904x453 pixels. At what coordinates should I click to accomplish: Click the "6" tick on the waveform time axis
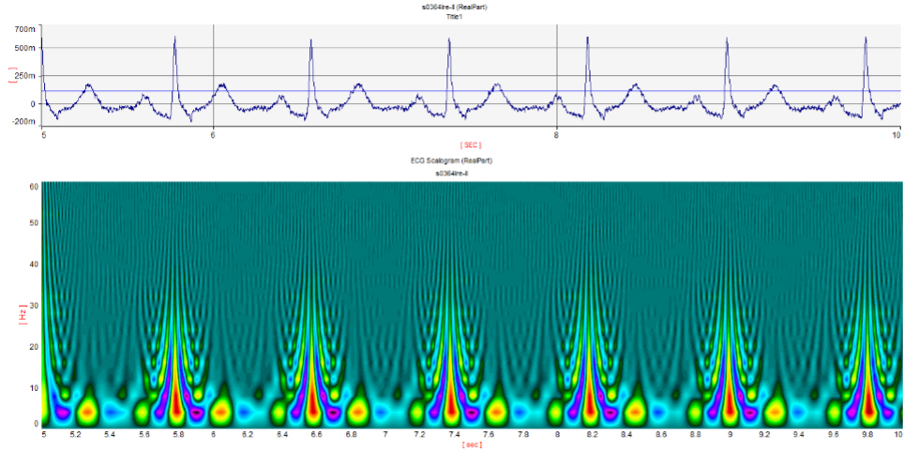213,135
